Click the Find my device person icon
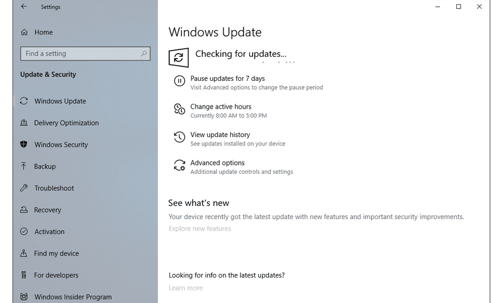The width and height of the screenshot is (504, 303). tap(24, 254)
